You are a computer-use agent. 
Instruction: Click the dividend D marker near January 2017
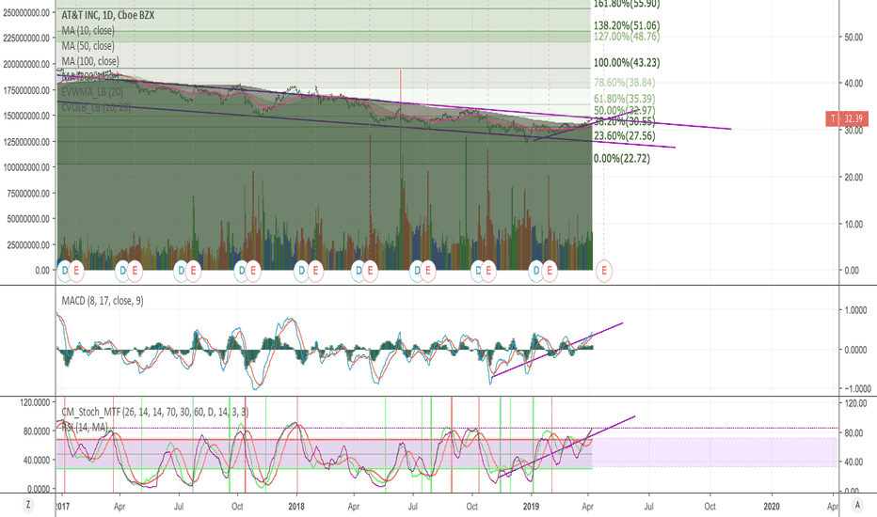65,271
